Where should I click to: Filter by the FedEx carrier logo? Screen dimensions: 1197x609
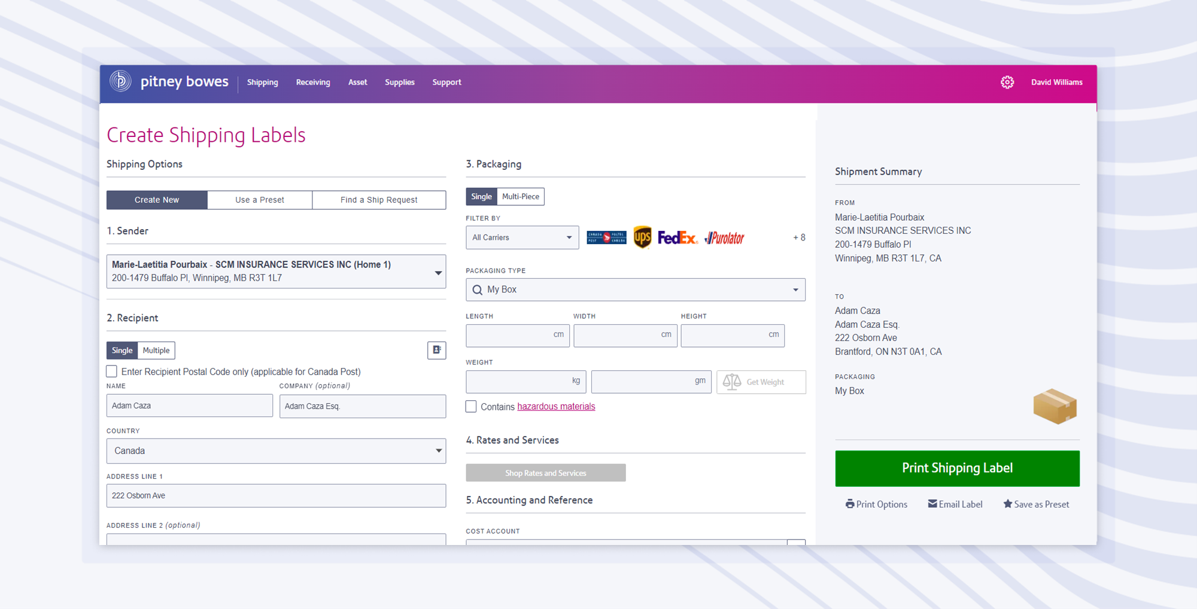[678, 237]
